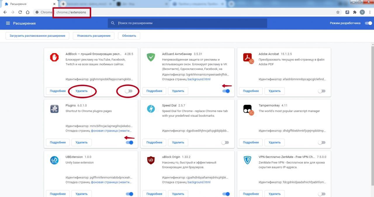Bookmark this page with the star icon
The height and width of the screenshot is (197, 374).
(338, 12)
